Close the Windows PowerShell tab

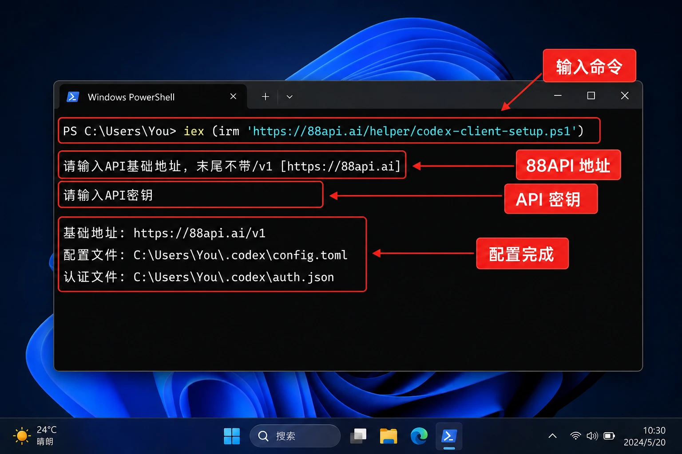[233, 96]
